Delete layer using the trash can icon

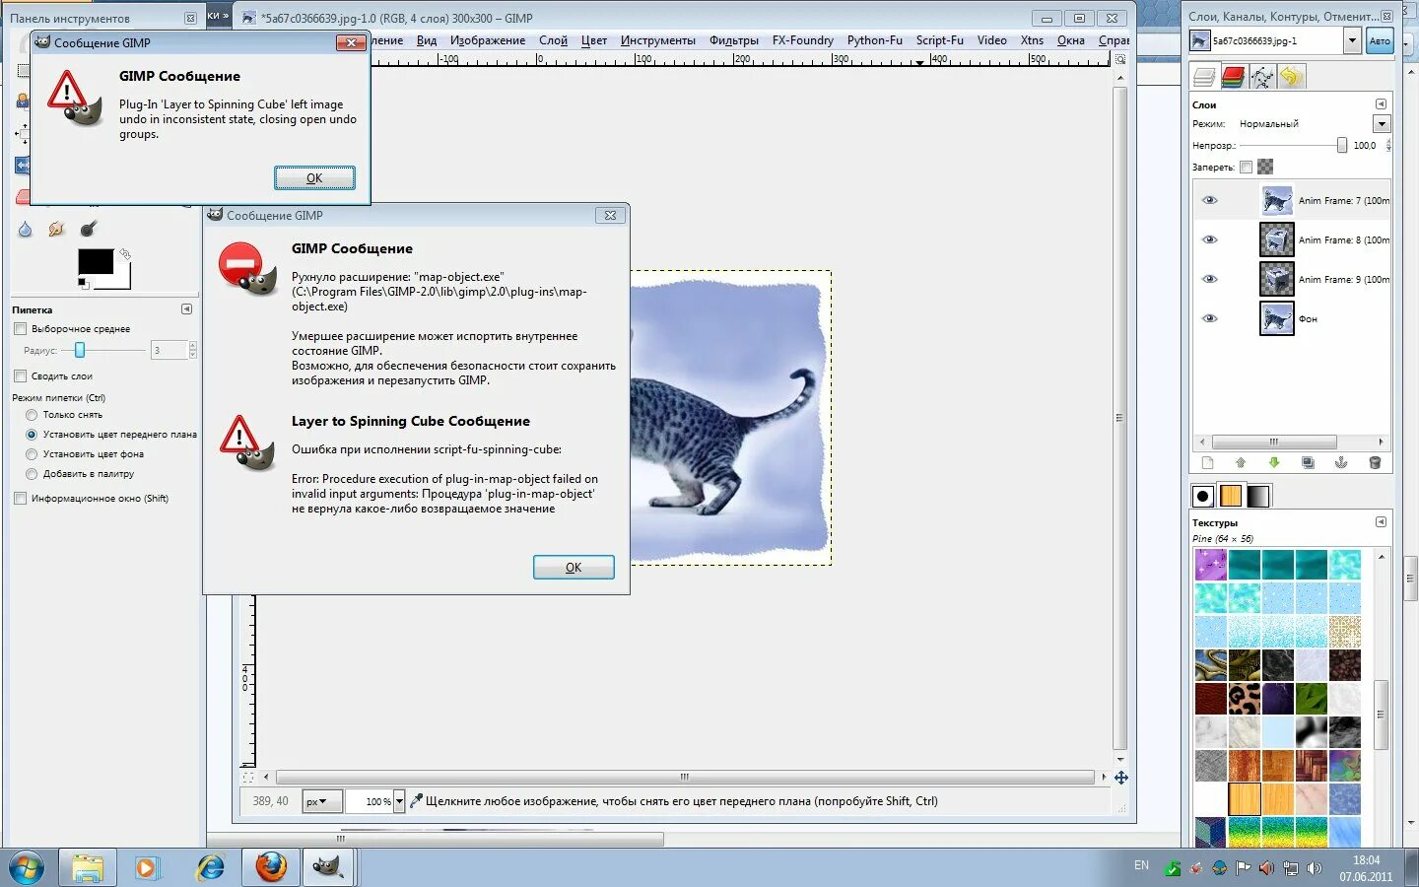pos(1375,462)
